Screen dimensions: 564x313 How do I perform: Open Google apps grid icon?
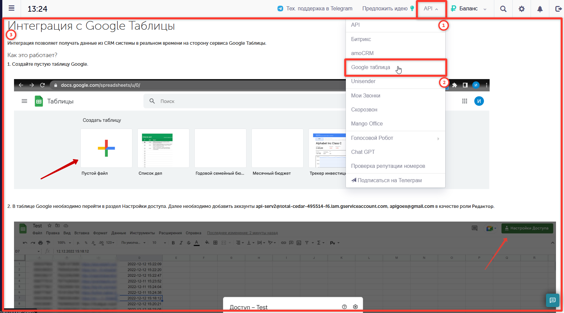point(465,101)
